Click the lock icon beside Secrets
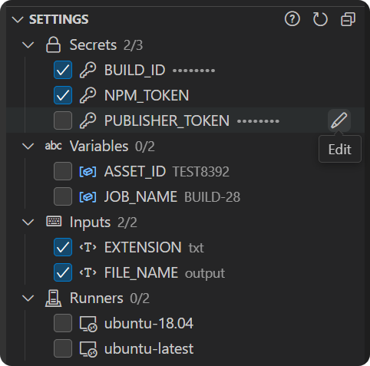 53,45
